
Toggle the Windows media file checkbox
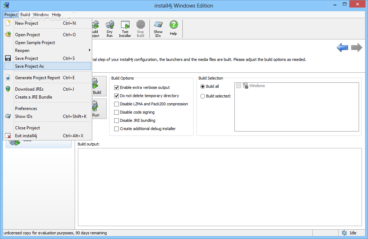238,86
